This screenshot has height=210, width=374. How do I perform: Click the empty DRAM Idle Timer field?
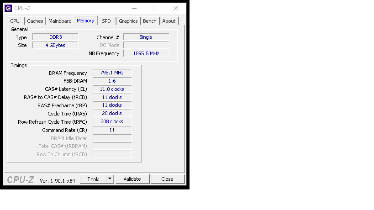(112, 138)
